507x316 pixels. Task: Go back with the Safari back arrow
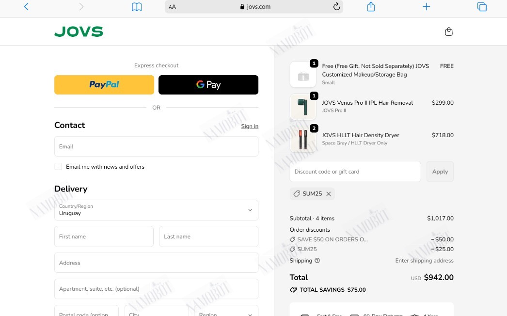coord(26,6)
